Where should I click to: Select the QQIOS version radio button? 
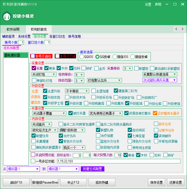[82, 57]
